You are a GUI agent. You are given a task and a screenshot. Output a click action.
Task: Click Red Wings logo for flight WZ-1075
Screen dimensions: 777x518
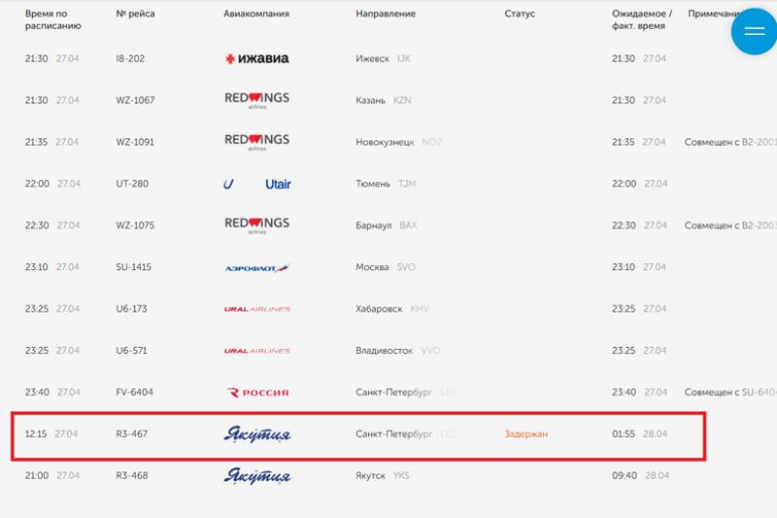tap(257, 225)
